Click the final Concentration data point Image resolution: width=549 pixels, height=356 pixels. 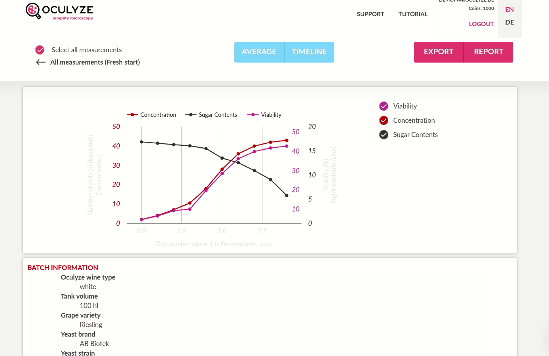click(287, 140)
